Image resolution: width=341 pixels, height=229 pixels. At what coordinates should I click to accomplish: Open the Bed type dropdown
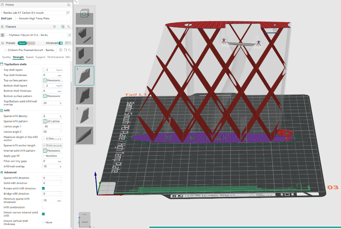coord(43,19)
